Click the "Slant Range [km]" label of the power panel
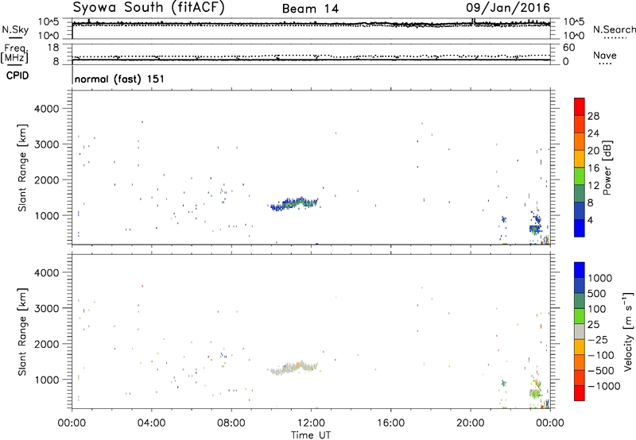 (22, 168)
